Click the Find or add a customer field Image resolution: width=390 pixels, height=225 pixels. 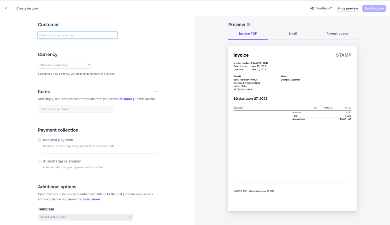[77, 35]
